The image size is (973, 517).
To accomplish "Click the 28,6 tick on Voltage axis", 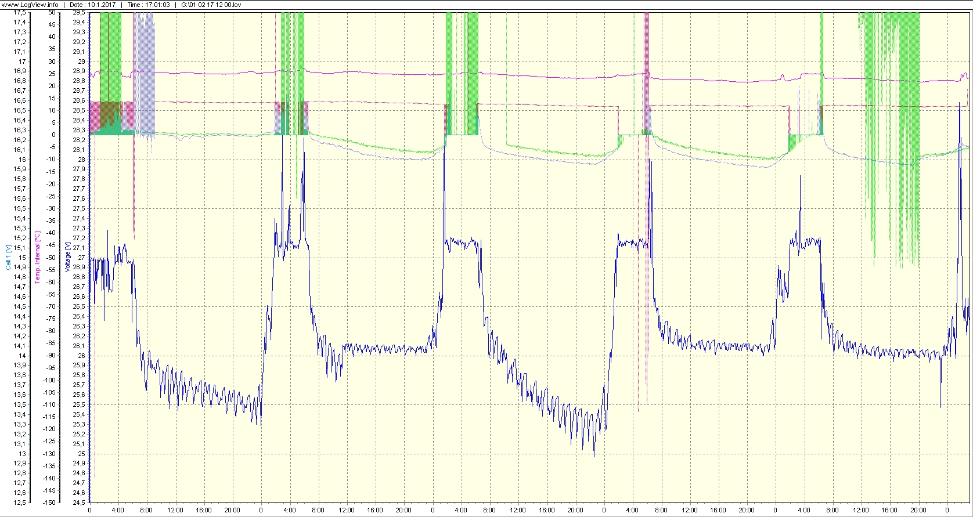I will pos(79,100).
